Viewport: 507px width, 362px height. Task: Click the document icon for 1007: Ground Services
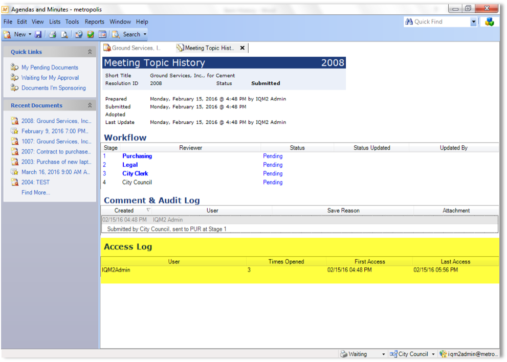(14, 141)
